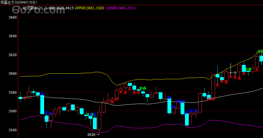Click the 3535 low price marker
263x138 pixels.
point(93,135)
